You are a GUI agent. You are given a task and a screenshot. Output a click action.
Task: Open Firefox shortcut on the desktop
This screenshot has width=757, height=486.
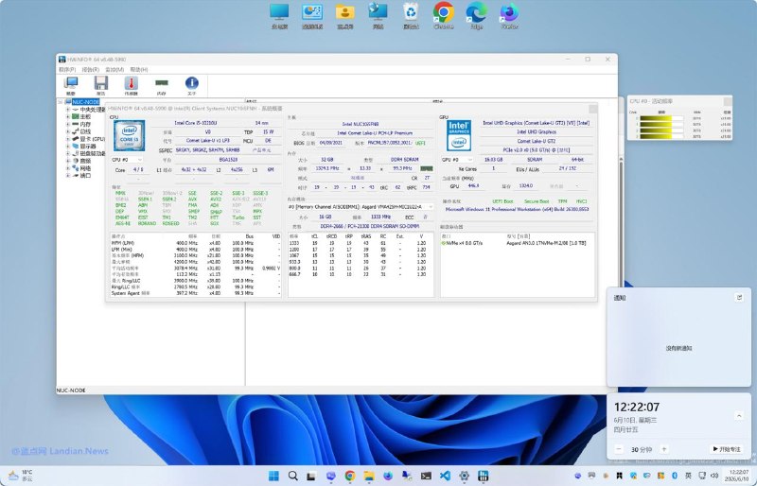click(509, 16)
